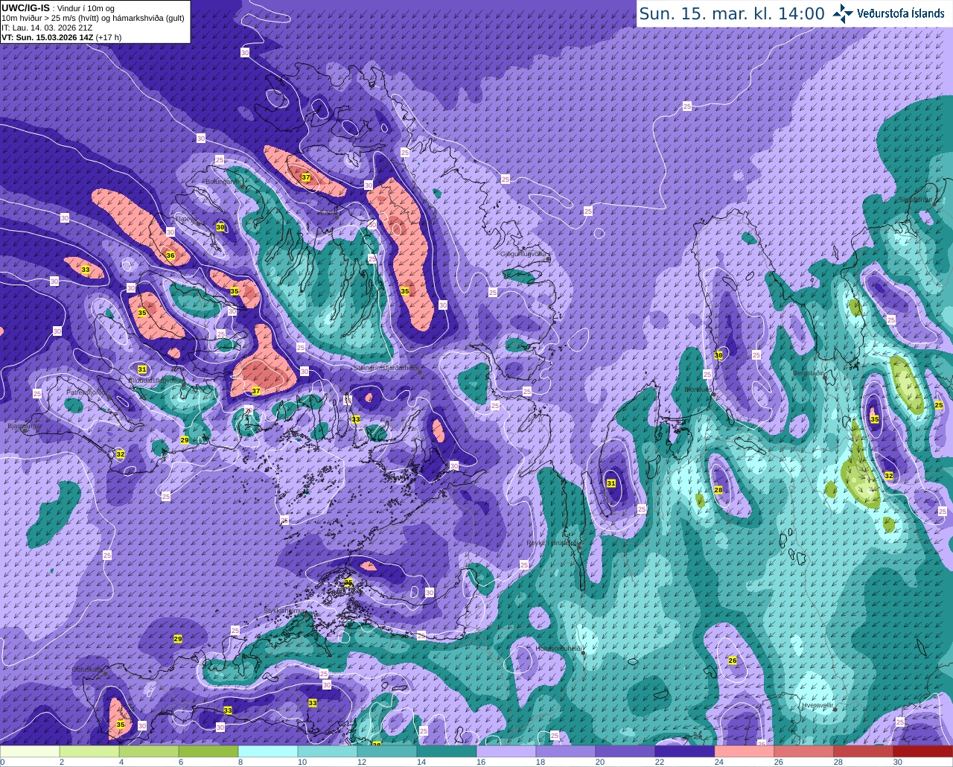Click the legend scale number 30
This screenshot has height=767, width=953.
coord(897,762)
